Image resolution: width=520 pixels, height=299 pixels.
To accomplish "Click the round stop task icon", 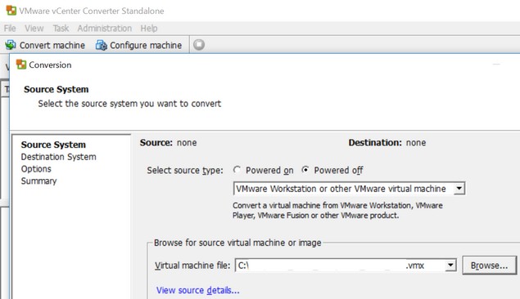I will 199,45.
